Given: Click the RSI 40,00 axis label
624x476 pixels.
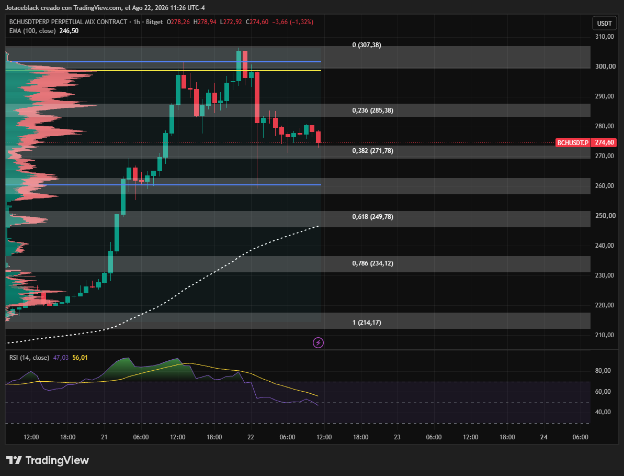Looking at the screenshot, I should point(603,412).
